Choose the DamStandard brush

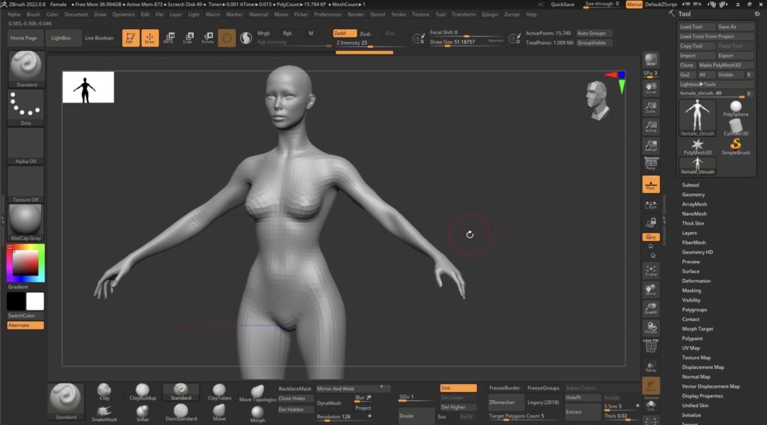point(180,412)
